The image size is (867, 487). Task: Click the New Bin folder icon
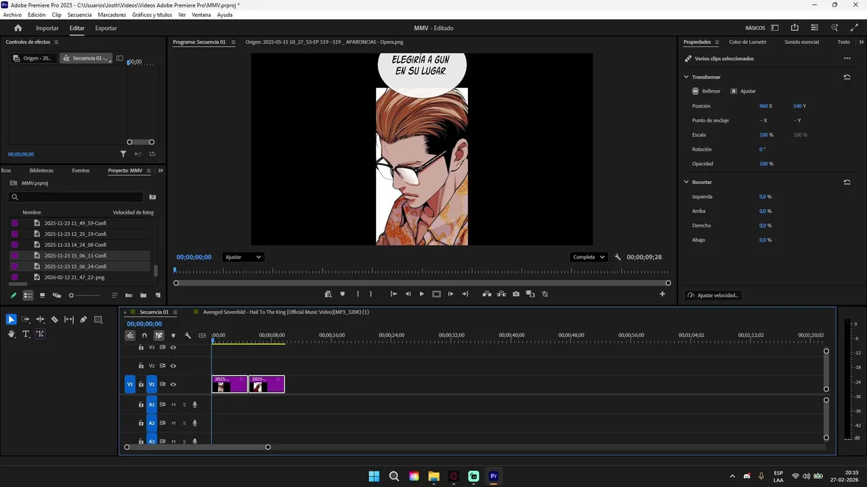[x=143, y=296]
